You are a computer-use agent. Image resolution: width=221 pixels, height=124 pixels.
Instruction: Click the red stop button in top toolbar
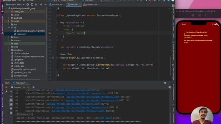coord(150,1)
